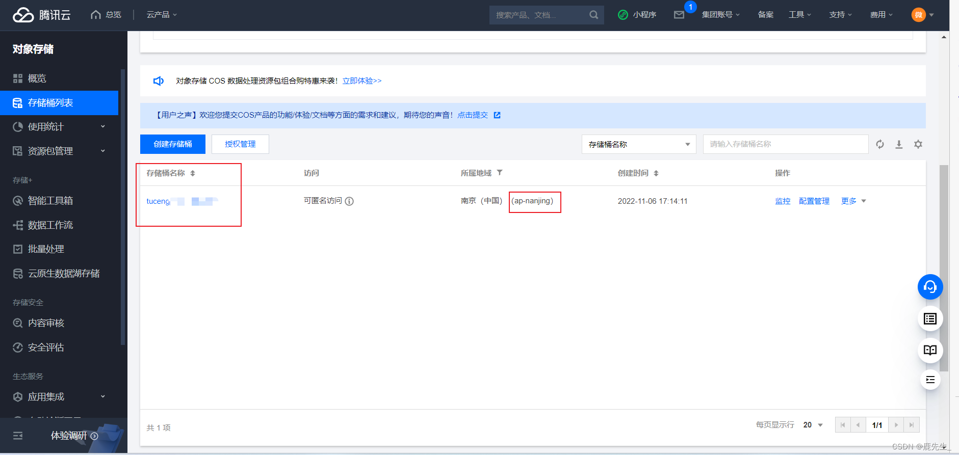Open the 存储桶名称 search type dropdown

(x=638, y=144)
